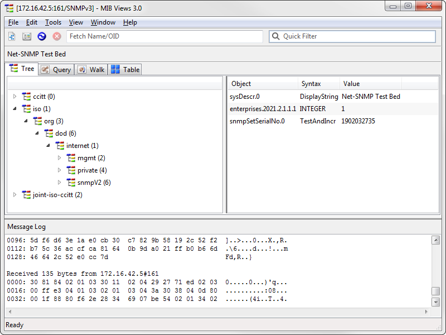Image resolution: width=446 pixels, height=335 pixels.
Task: Collapse the dod (6) tree node
Action: coord(37,133)
